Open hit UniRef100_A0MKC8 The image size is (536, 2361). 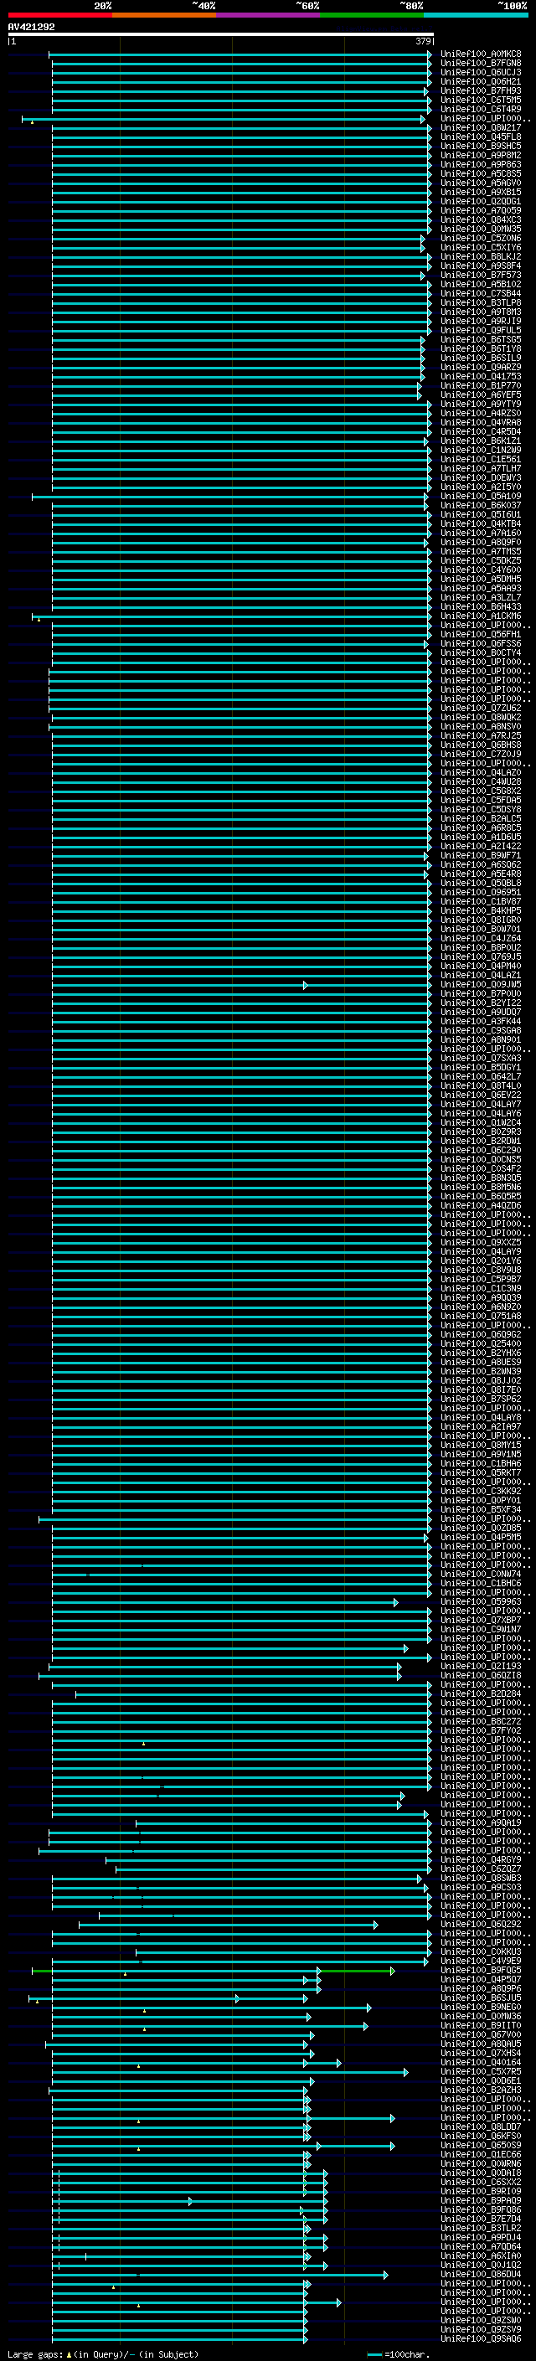[481, 54]
